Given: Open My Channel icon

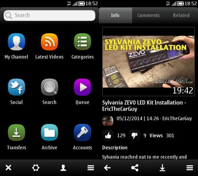Looking at the screenshot, I should coord(16,42).
